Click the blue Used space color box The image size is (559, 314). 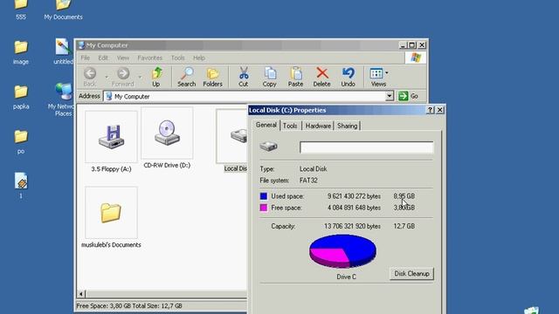pos(264,196)
